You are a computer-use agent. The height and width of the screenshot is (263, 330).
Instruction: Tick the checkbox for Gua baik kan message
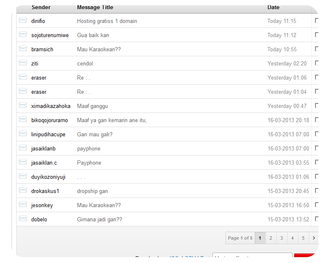point(317,35)
